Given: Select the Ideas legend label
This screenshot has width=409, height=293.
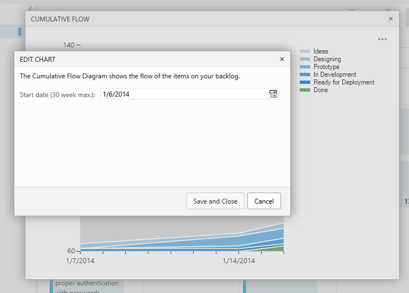Looking at the screenshot, I should (x=321, y=51).
